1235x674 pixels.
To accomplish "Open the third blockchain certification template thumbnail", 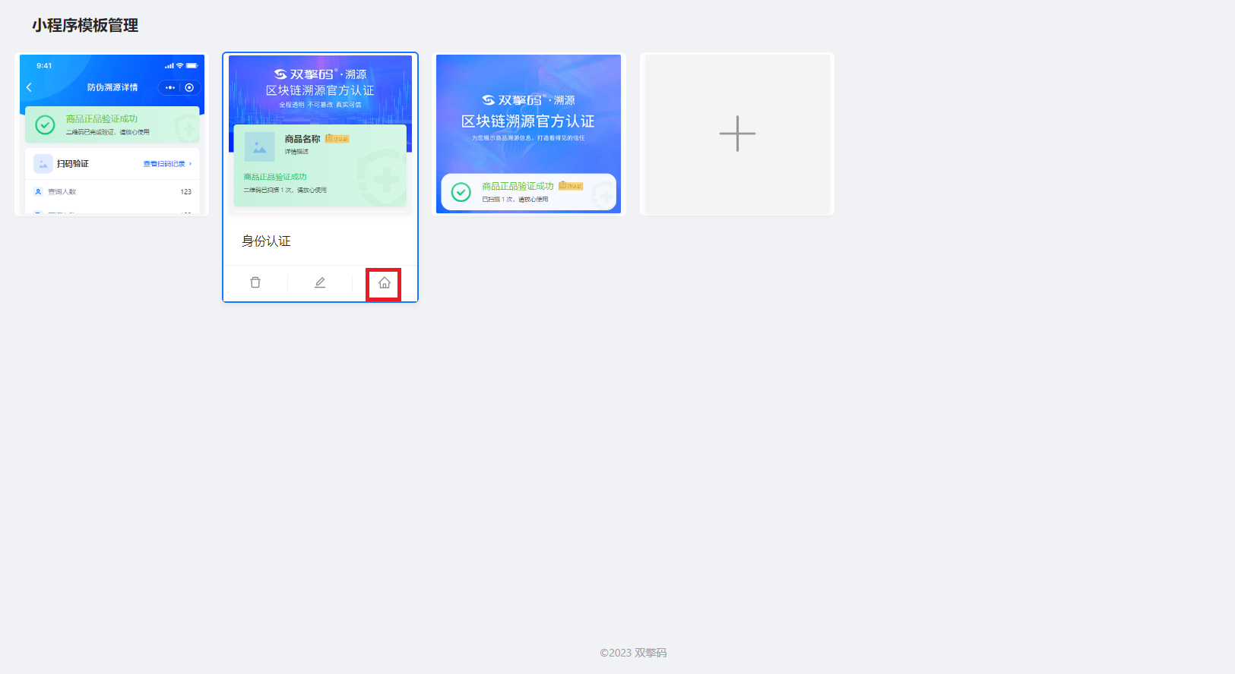I will coord(528,134).
